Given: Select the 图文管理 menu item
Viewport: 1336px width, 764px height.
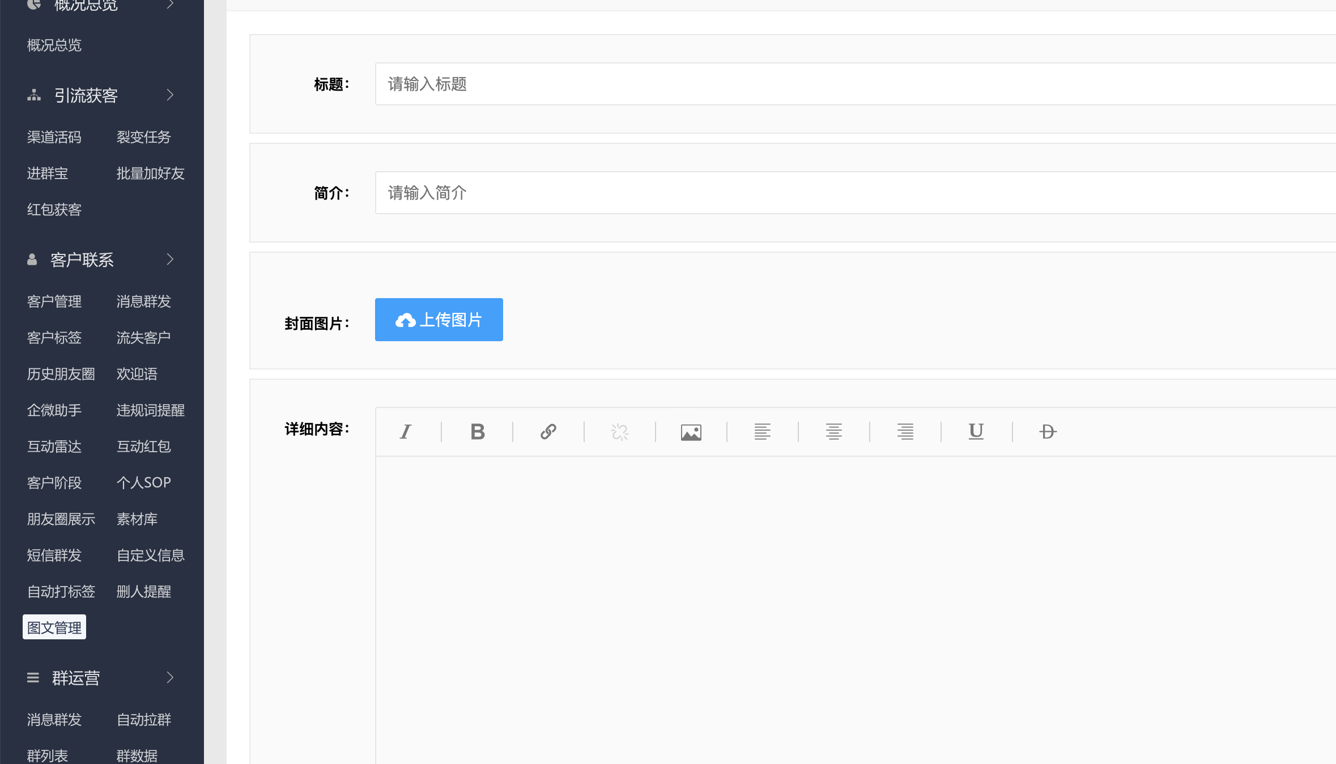Looking at the screenshot, I should point(54,627).
